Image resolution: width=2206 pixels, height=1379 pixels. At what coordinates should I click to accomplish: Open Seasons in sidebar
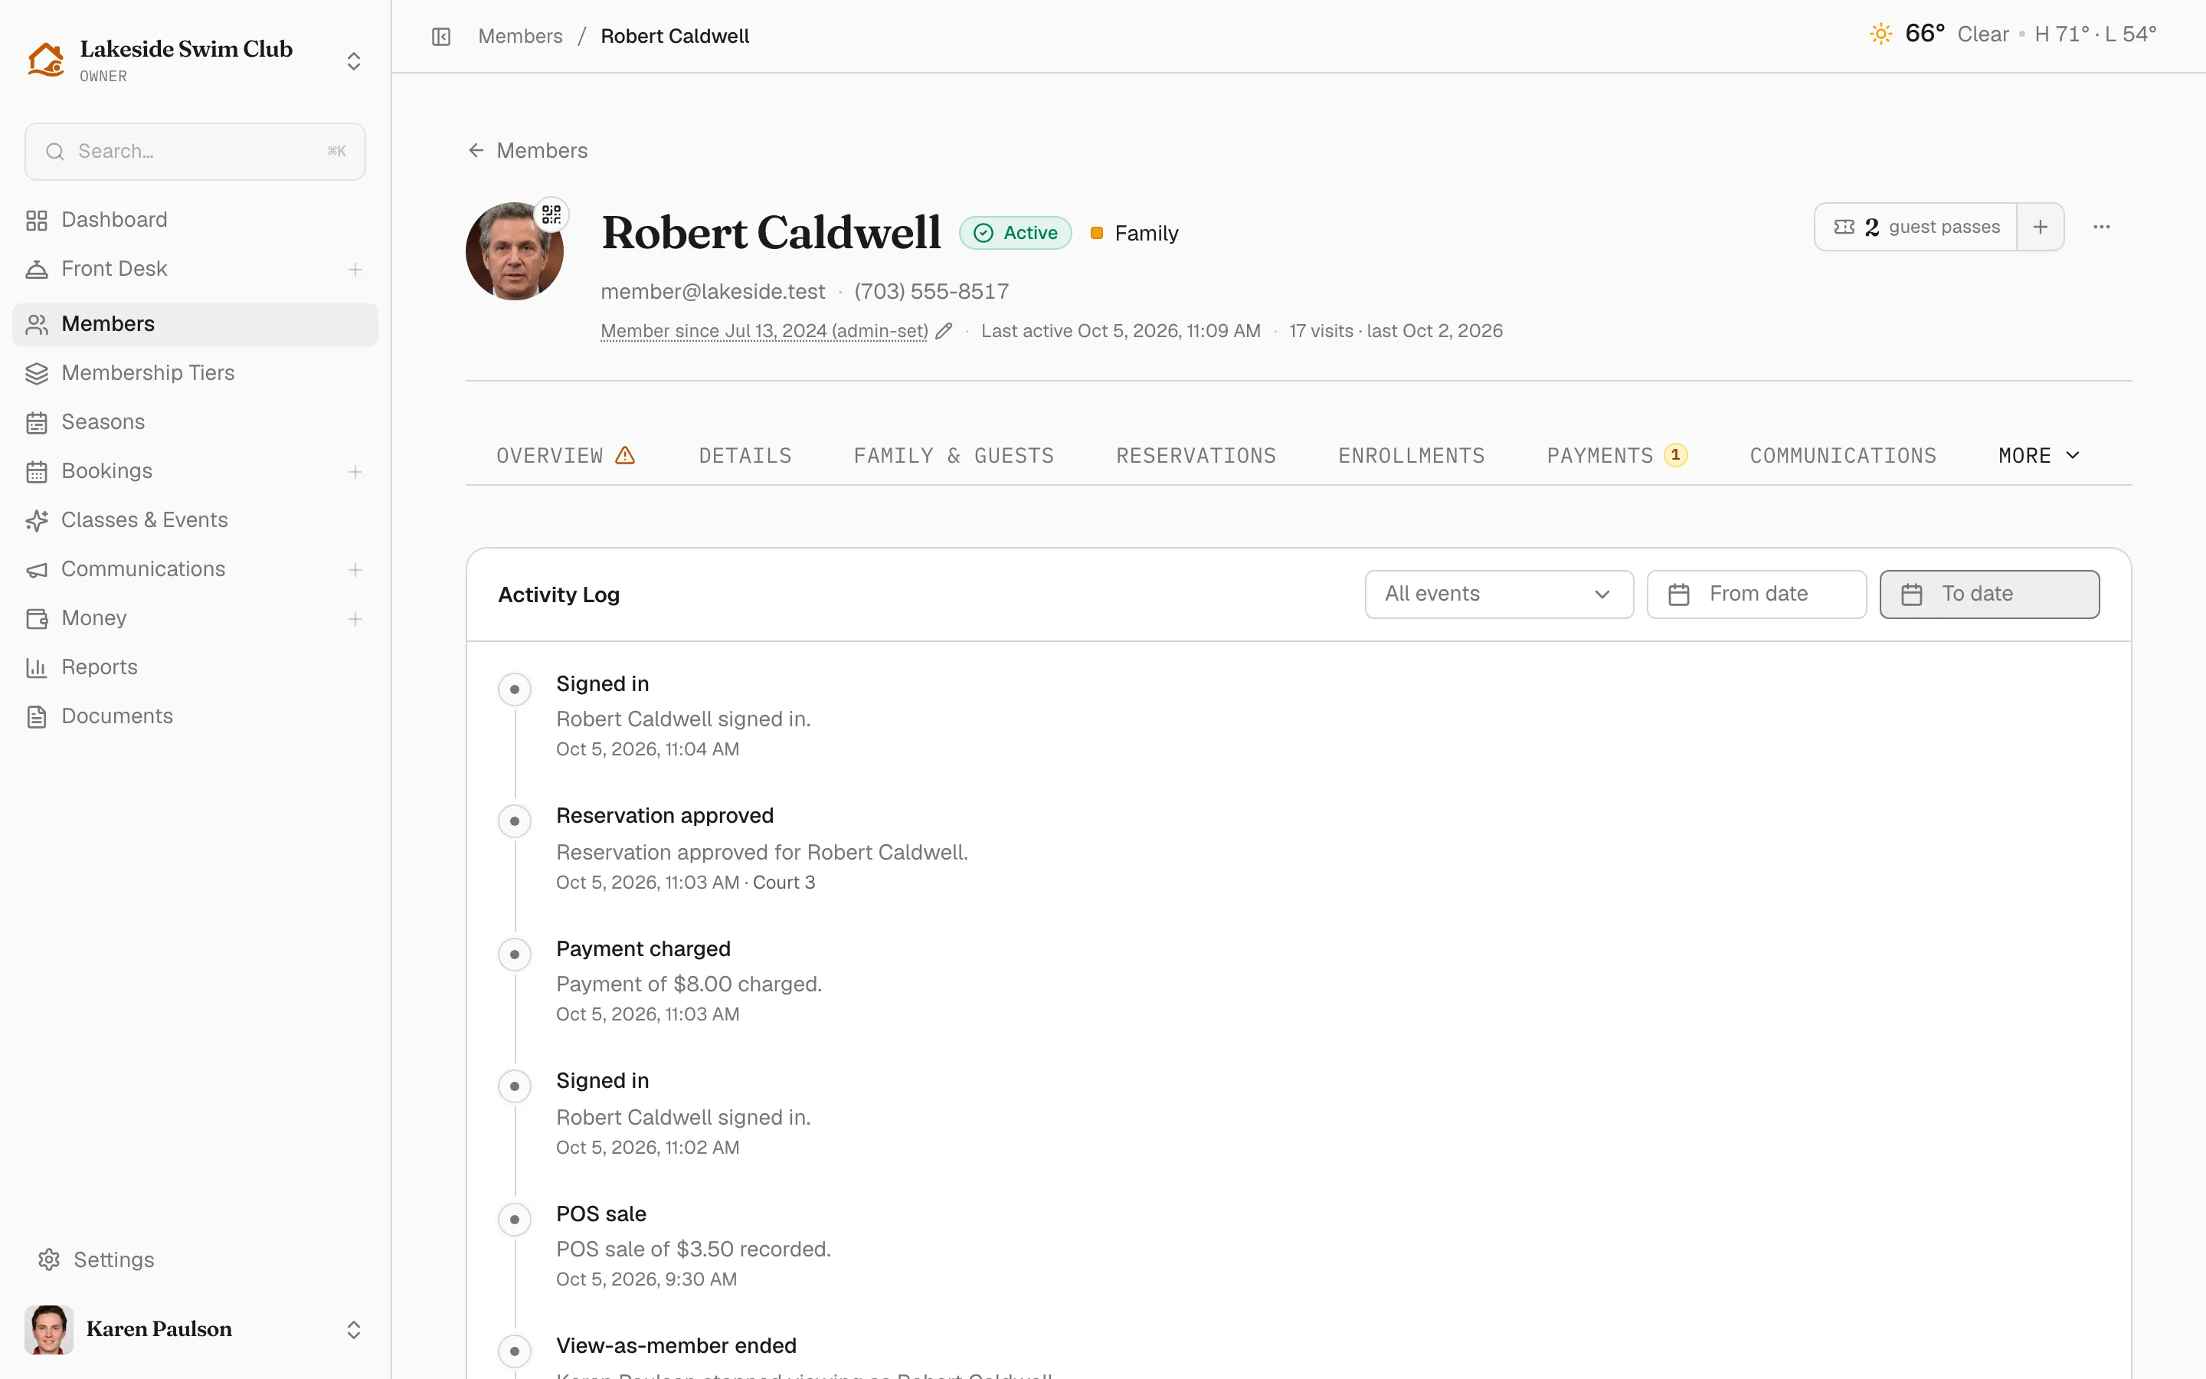[195, 422]
